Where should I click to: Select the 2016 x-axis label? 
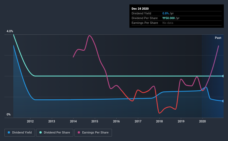pyautogui.click(x=116, y=121)
